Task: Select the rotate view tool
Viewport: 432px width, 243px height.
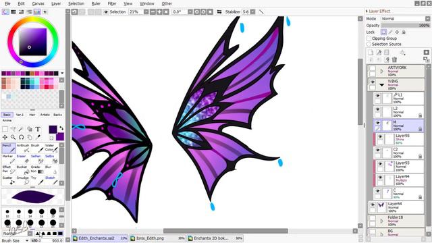Action: (x=21, y=137)
